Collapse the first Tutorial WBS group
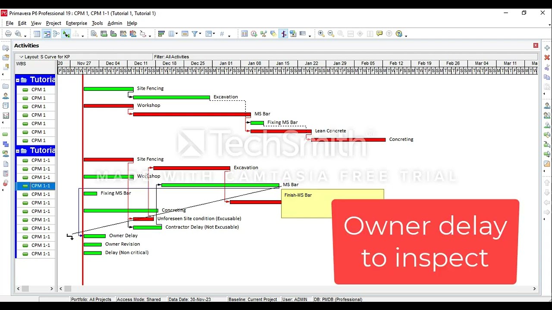This screenshot has height=310, width=552. (x=18, y=80)
